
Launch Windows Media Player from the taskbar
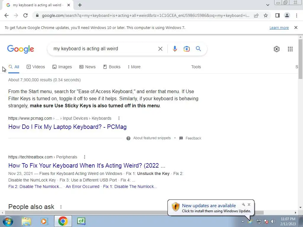pyautogui.click(x=44, y=221)
